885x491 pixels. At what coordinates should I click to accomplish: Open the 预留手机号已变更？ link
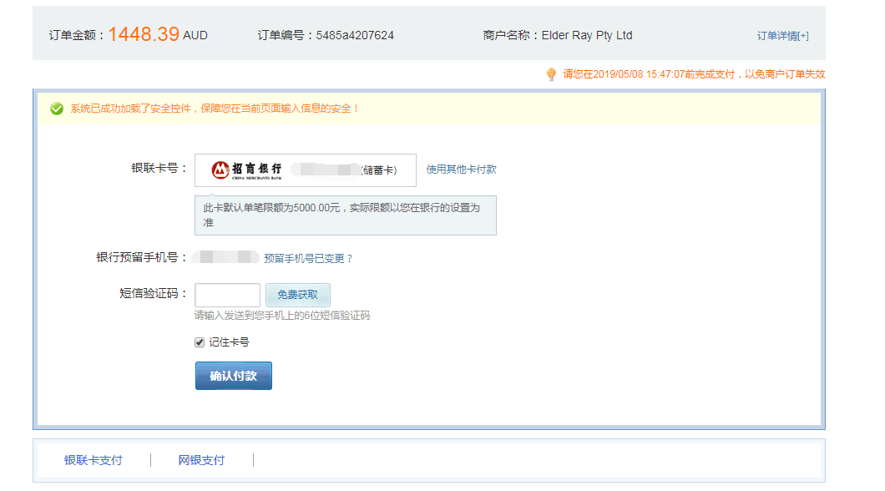308,259
